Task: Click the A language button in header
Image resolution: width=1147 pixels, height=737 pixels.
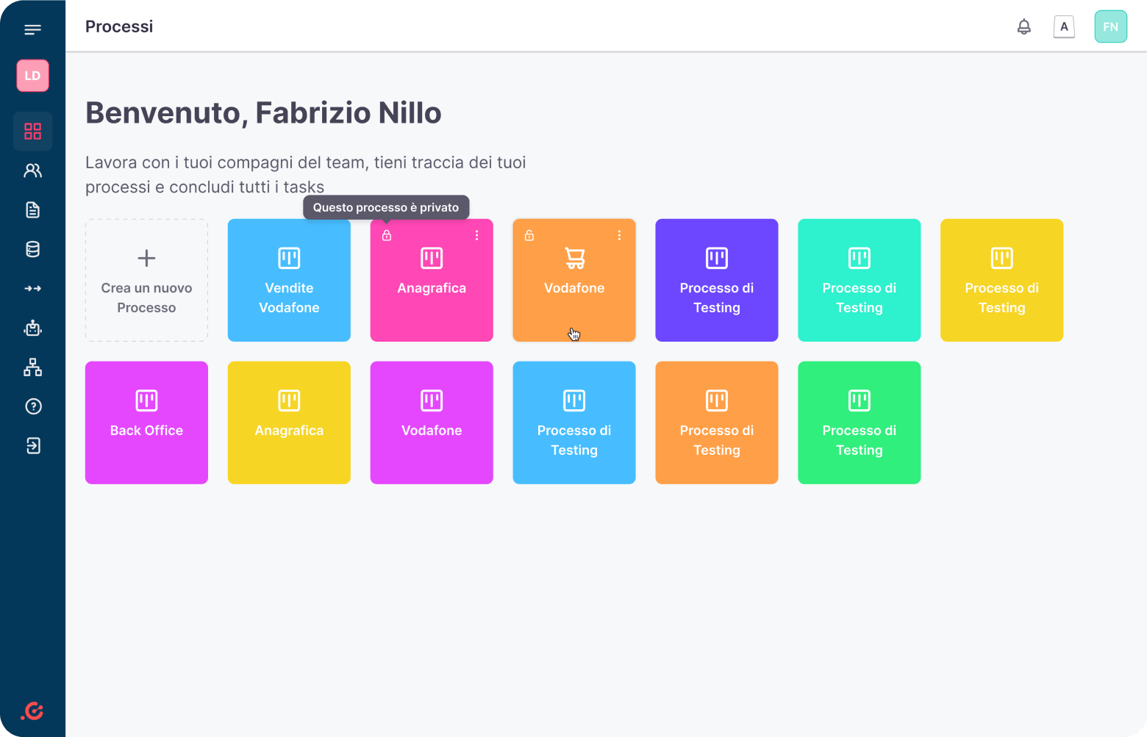Action: [x=1064, y=27]
